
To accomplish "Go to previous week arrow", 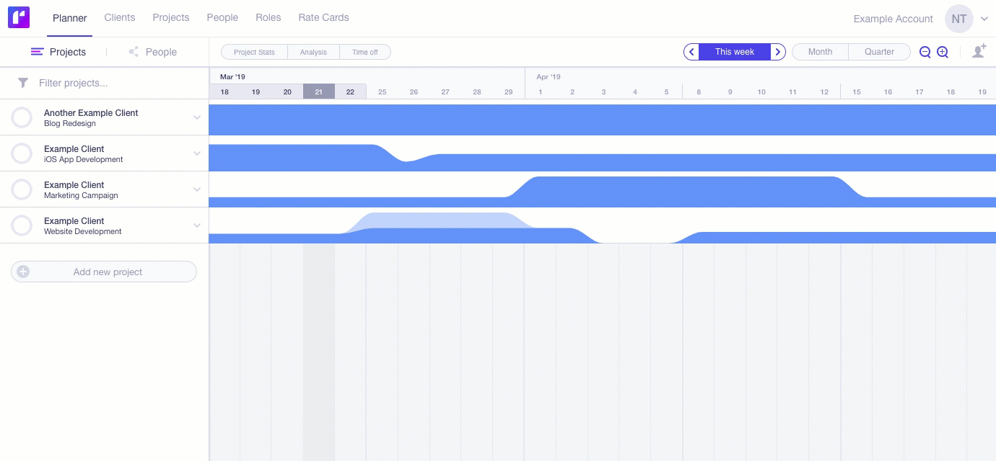I will tap(691, 52).
